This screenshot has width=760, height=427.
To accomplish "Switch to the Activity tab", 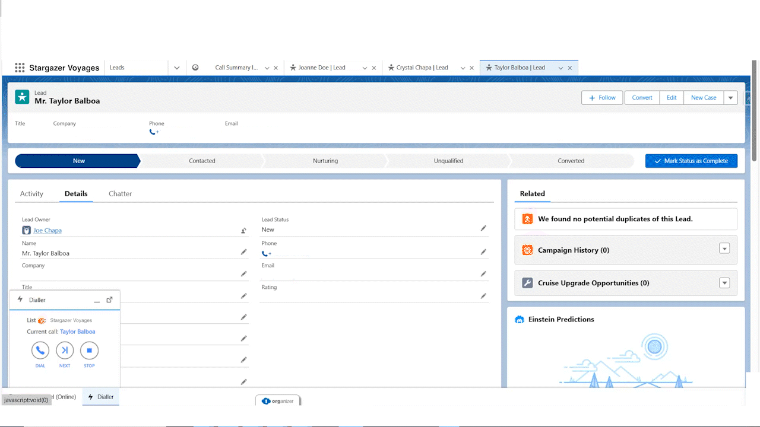I will [x=31, y=194].
